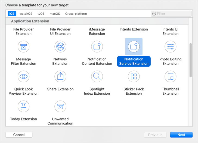Choose the Network Extension globe icon
Screen dimensions: 198x143
pyautogui.click(x=60, y=46)
